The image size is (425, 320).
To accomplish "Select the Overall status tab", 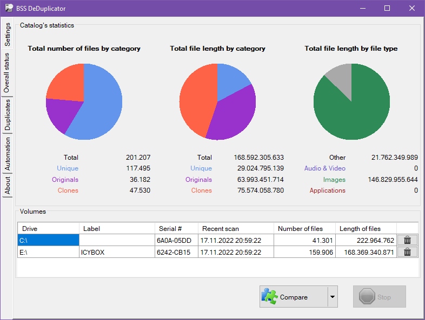I will click(x=8, y=73).
